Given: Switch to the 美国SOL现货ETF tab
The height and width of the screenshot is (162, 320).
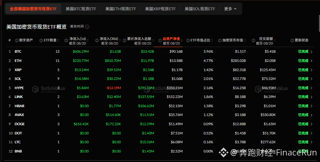Looking at the screenshot, I should click(x=200, y=9).
